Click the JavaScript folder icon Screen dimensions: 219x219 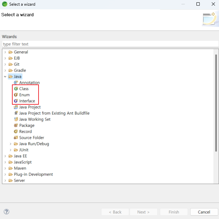(x=11, y=162)
